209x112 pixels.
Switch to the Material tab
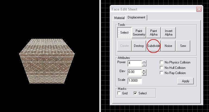pyautogui.click(x=119, y=18)
